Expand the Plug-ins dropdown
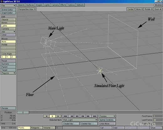 [x=8, y=73]
